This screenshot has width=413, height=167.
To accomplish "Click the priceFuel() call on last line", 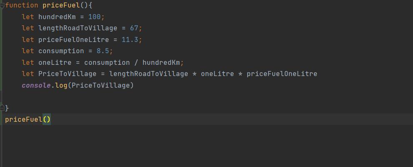I will 23,120.
